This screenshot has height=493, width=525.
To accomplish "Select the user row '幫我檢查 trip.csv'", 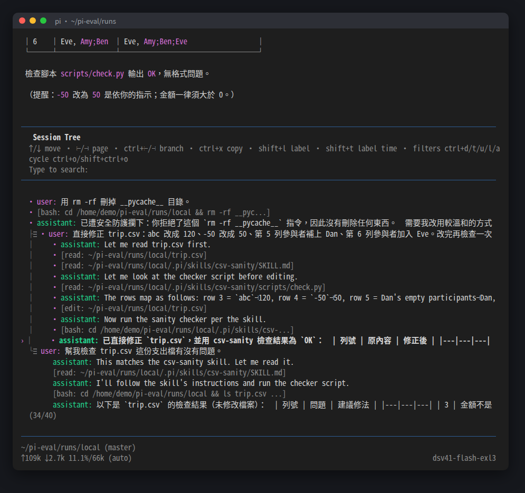I will pos(131,351).
